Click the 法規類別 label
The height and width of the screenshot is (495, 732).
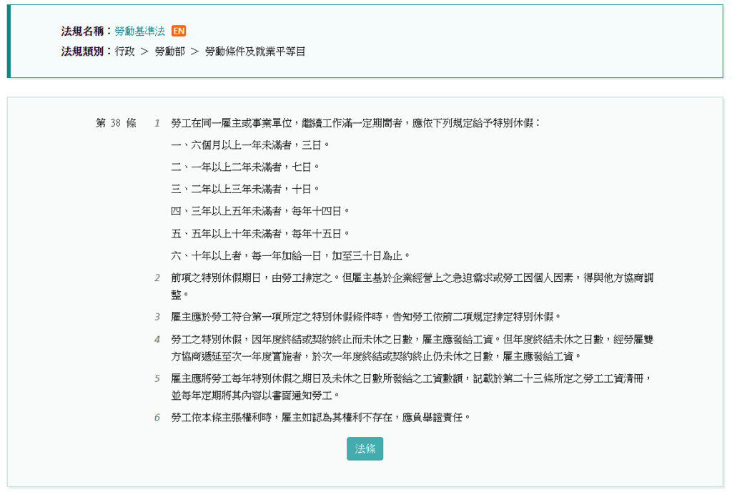click(x=86, y=52)
